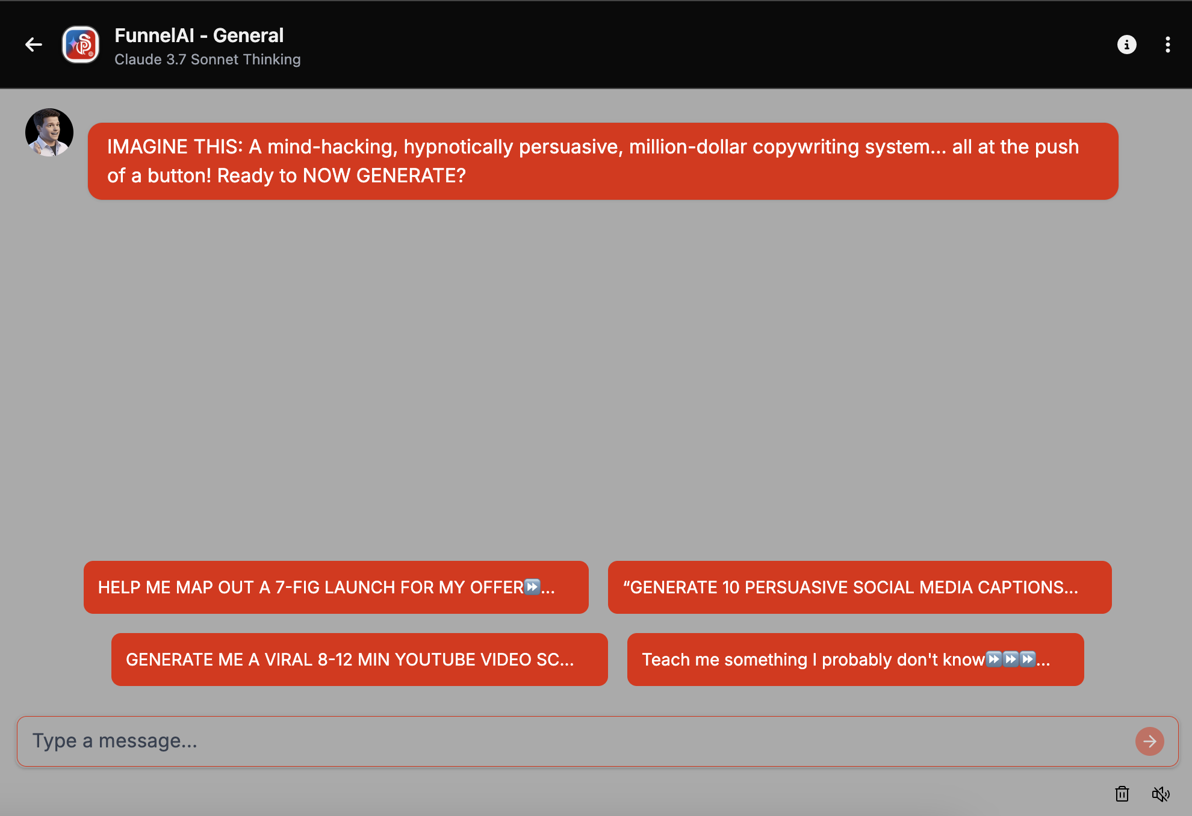Click 'Claude 3.7 Sonnet Thinking' model label

(207, 60)
